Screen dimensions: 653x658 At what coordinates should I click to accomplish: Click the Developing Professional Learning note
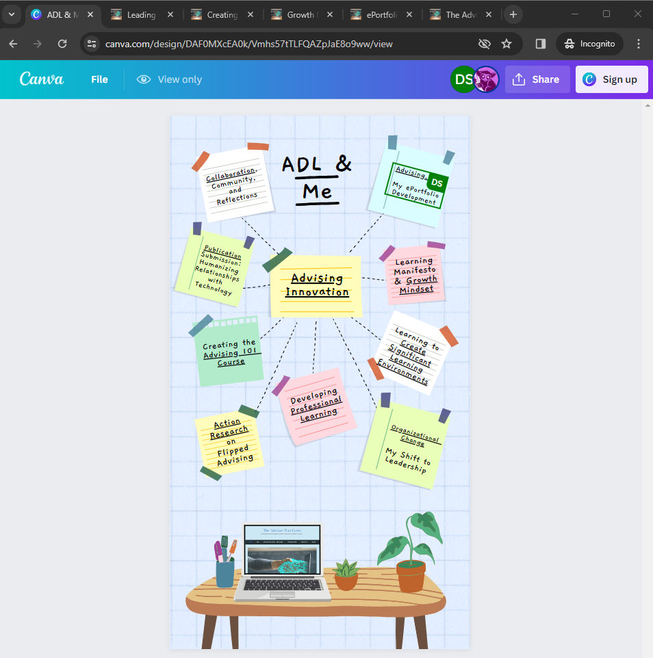pyautogui.click(x=315, y=406)
